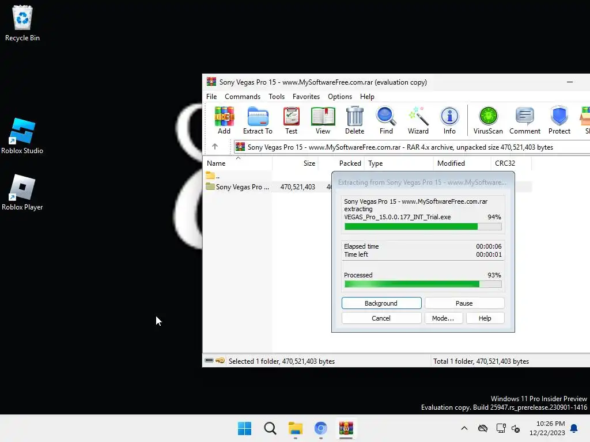Open taskbar Search
590x442 pixels.
coord(270,428)
